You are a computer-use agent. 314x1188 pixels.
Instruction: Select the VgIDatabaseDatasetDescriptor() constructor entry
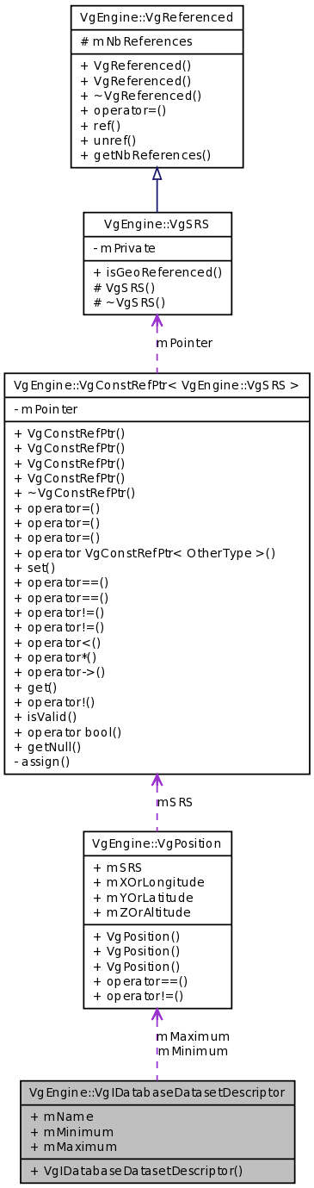[x=136, y=1171]
